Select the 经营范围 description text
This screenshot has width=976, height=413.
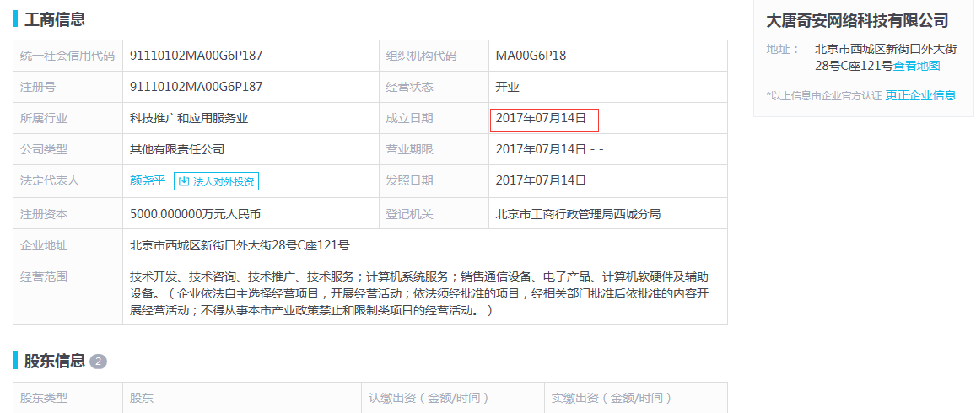(419, 292)
